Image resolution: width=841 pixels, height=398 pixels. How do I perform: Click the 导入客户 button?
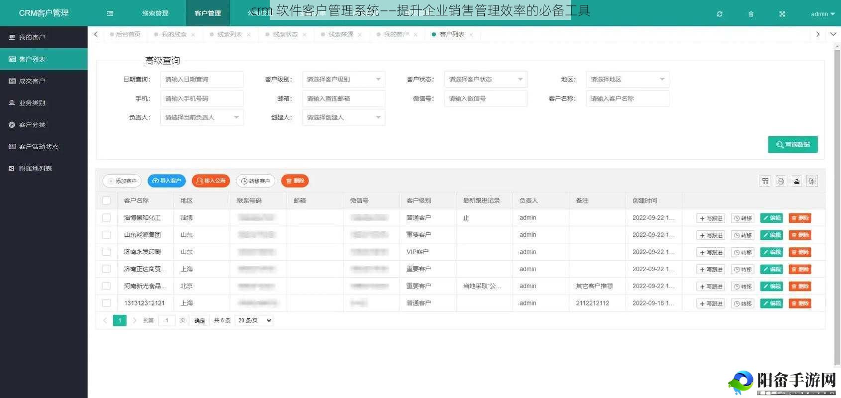coord(167,181)
